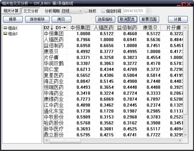The width and height of the screenshot is (194, 151).
Task: Click the 片仔癀 column header
Action: click(172, 28)
